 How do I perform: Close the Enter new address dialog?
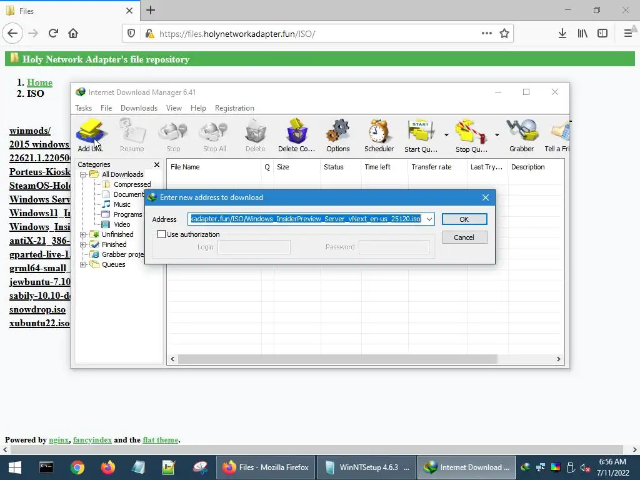(485, 197)
